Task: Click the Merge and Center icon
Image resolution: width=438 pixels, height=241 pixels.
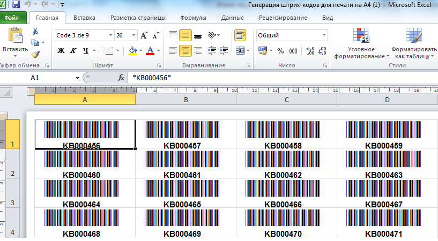Action: 240,51
